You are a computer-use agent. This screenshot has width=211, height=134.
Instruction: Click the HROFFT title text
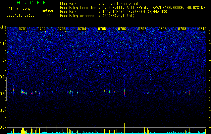34,3
